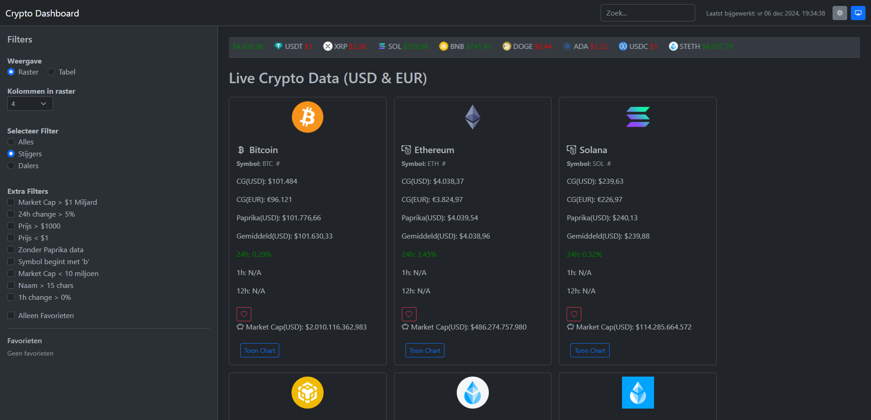Click the yellow BNB coin logo

(308, 393)
